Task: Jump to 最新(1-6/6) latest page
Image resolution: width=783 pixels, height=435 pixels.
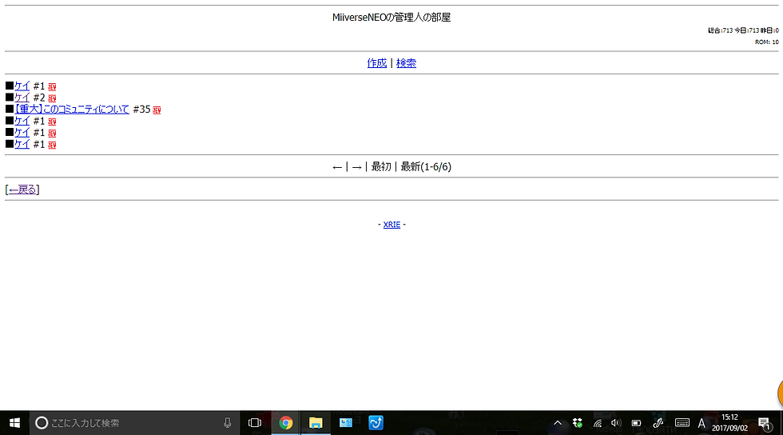Action: pos(426,166)
